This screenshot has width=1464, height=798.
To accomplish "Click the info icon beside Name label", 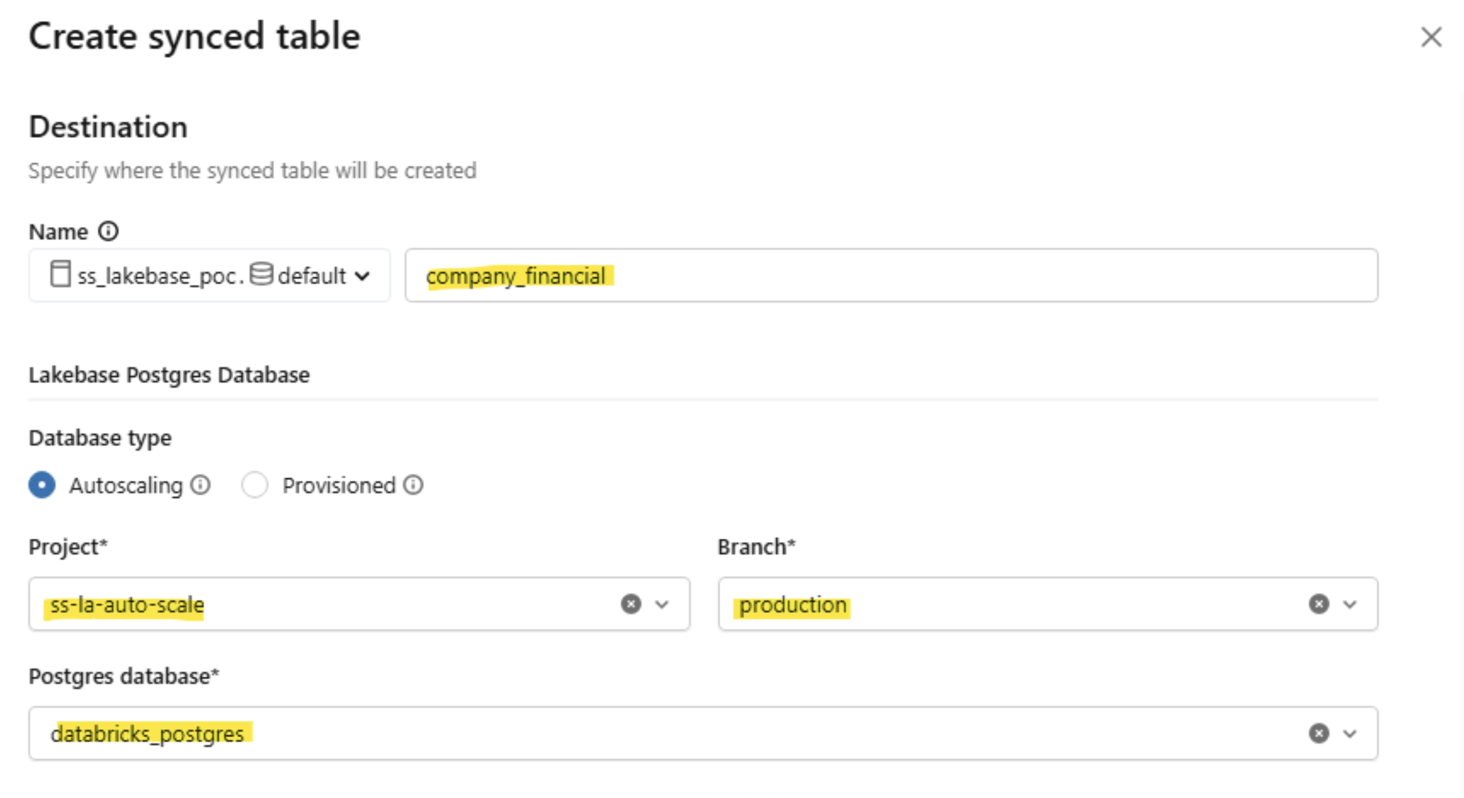I will (x=108, y=231).
